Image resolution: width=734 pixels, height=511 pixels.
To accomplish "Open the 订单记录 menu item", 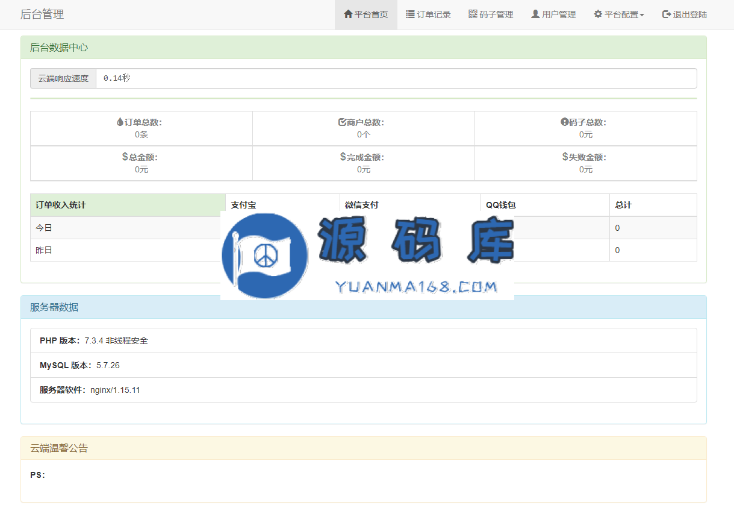I will point(428,14).
